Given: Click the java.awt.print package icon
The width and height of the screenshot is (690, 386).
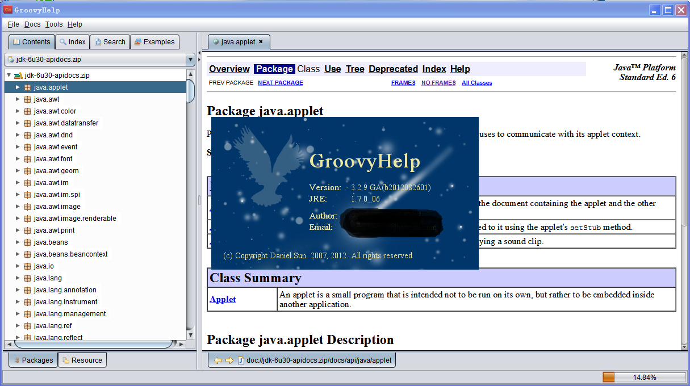Looking at the screenshot, I should [x=27, y=230].
